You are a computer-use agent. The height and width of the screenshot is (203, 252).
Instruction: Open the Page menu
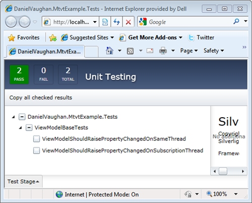pos(189,50)
